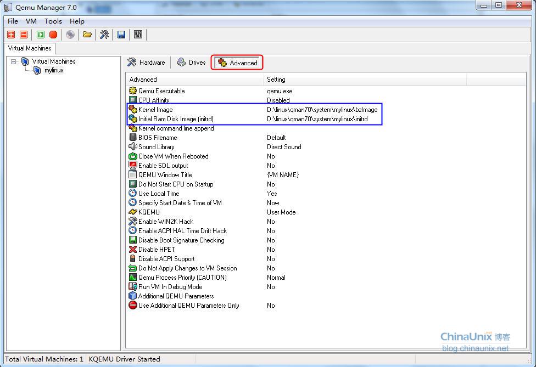Image resolution: width=536 pixels, height=367 pixels.
Task: Select the Virtual Machines root tree item
Action: tap(54, 61)
